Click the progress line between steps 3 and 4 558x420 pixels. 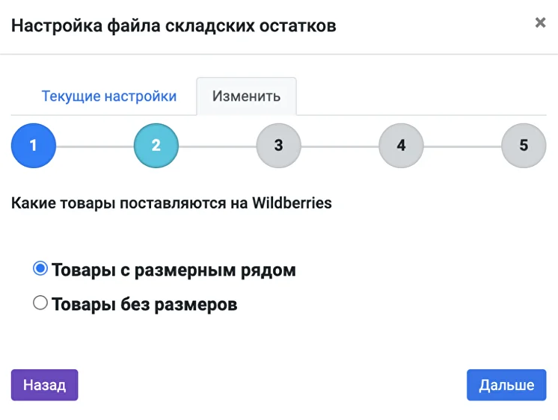pyautogui.click(x=340, y=146)
